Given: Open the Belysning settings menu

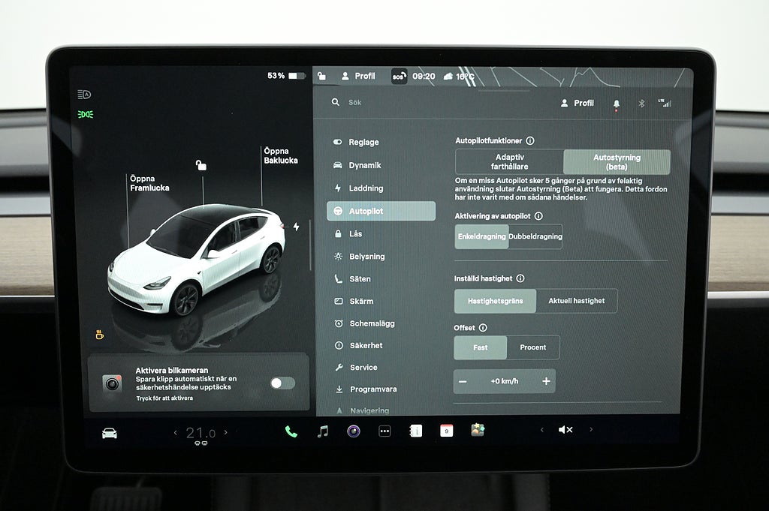Looking at the screenshot, I should 366,257.
